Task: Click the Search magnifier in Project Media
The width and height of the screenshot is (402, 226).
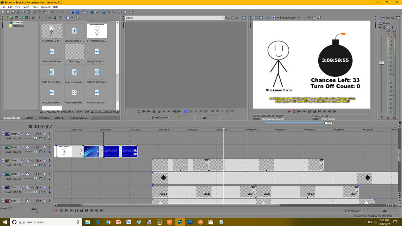Action: click(x=78, y=18)
